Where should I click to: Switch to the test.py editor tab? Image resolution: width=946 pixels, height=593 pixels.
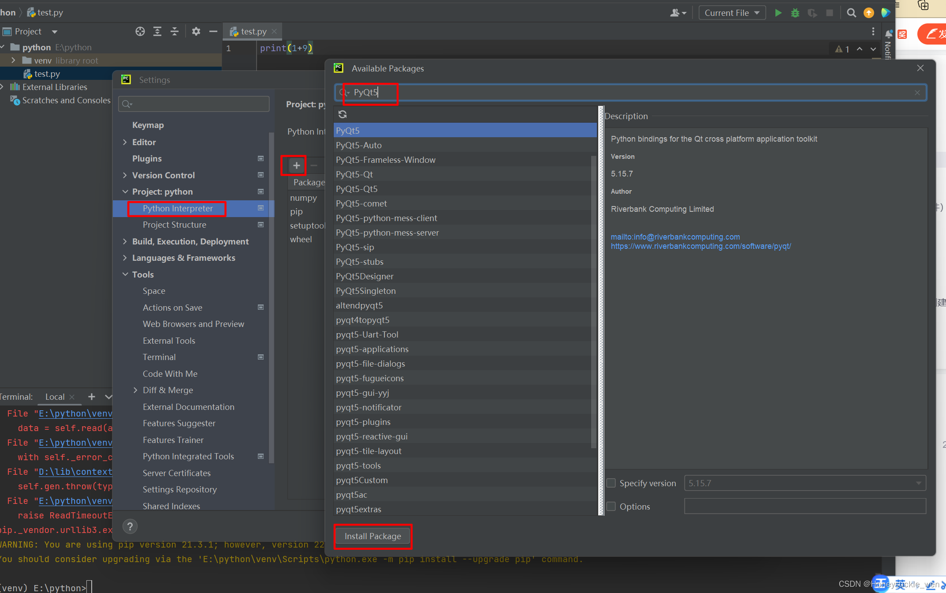coord(252,31)
